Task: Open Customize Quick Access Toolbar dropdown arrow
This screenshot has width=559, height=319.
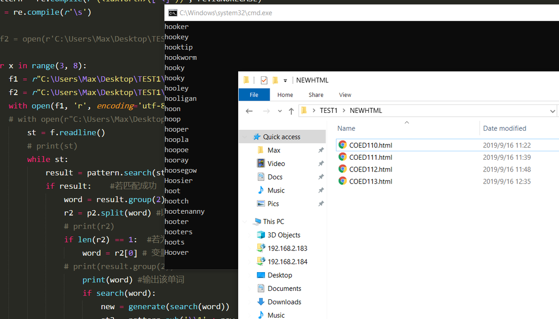Action: coord(285,81)
